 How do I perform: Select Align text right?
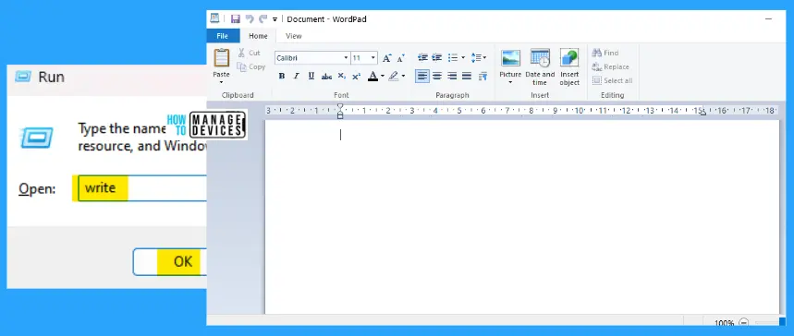(x=452, y=77)
